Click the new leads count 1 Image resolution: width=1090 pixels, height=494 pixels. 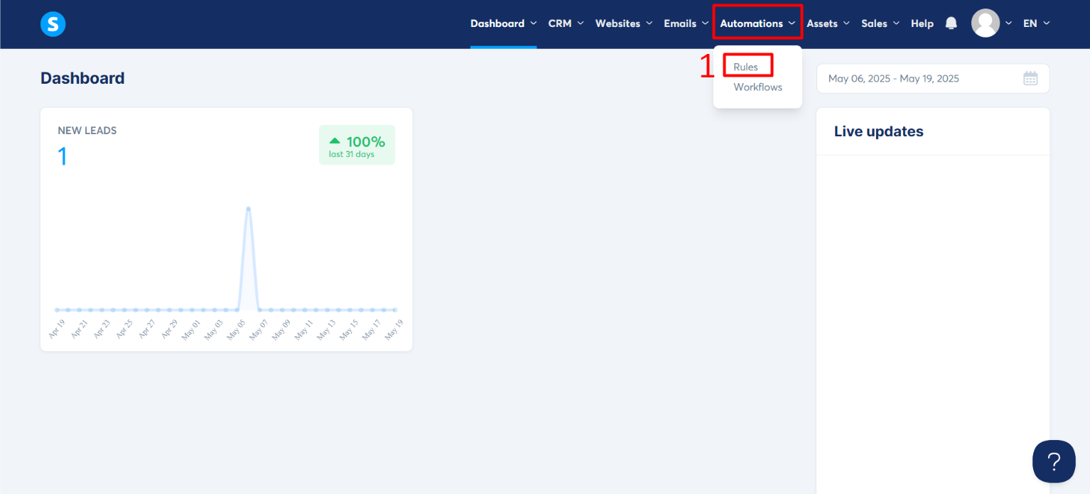63,156
